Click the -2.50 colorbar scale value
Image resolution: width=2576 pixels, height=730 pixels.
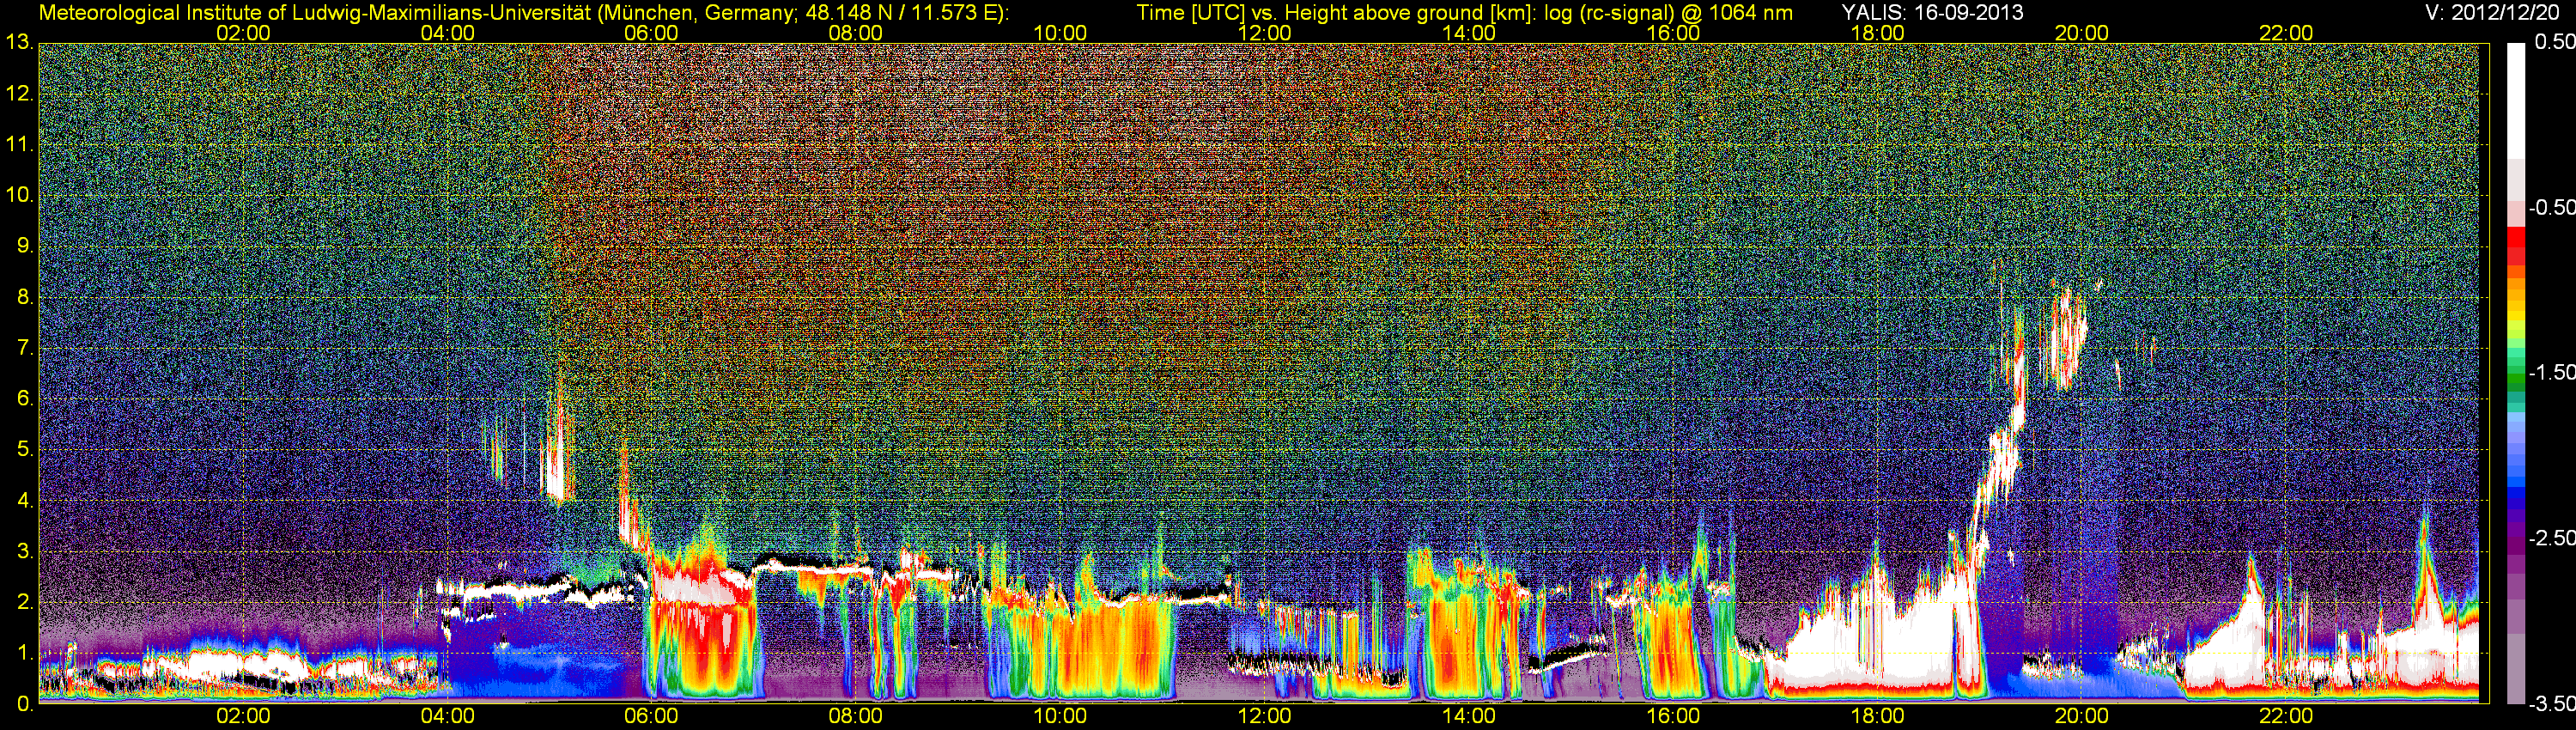tap(2551, 538)
